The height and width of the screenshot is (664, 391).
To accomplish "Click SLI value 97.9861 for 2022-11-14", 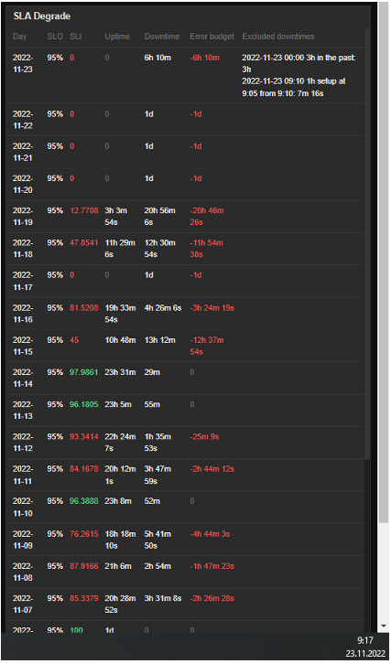I will (83, 372).
